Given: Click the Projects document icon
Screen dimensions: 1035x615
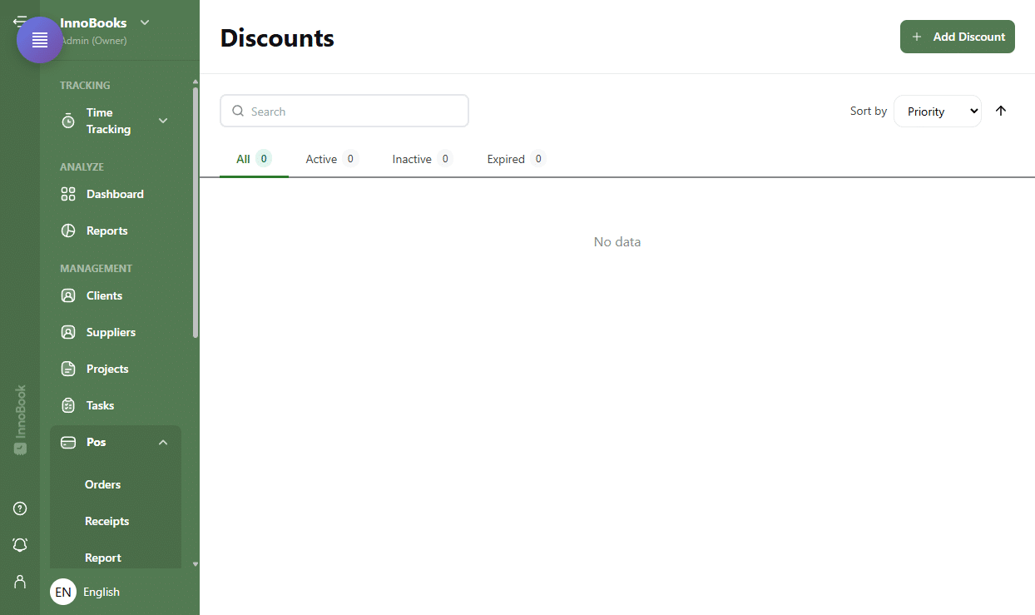Looking at the screenshot, I should point(68,369).
